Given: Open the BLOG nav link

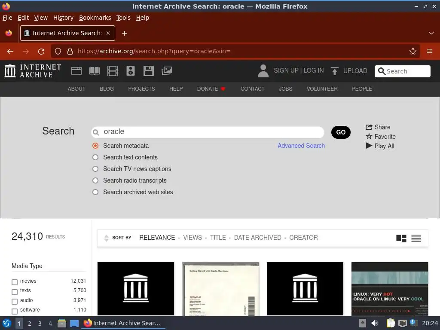Looking at the screenshot, I should [107, 89].
